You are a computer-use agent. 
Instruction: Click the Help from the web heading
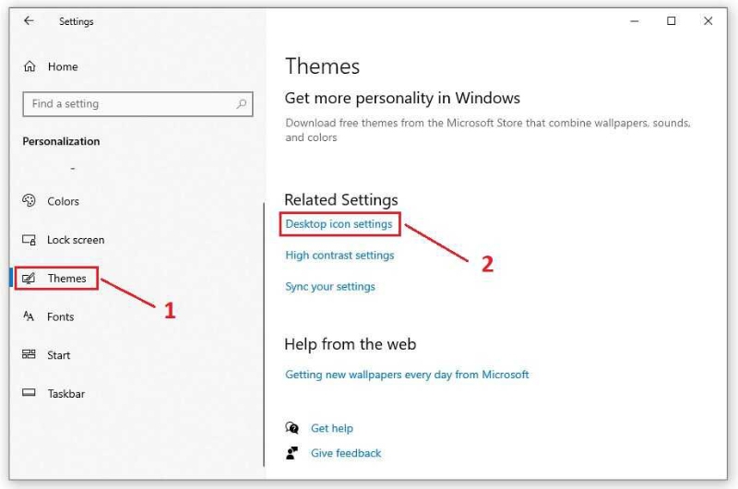pyautogui.click(x=351, y=344)
